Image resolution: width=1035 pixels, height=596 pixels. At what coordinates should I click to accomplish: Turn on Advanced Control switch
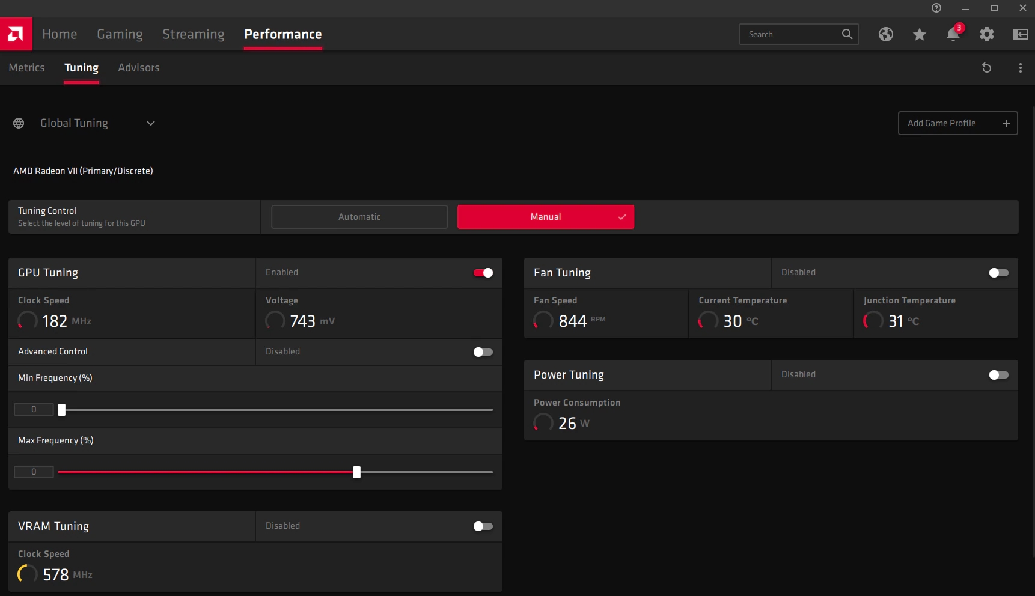click(x=483, y=352)
